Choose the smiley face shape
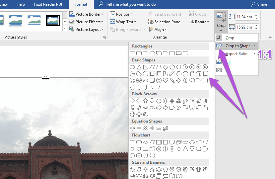Viewport: 275px width, 179px height. 159,80
